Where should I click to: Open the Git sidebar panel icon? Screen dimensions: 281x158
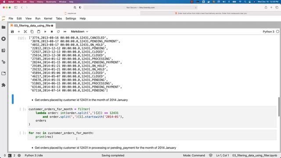tap(4, 50)
